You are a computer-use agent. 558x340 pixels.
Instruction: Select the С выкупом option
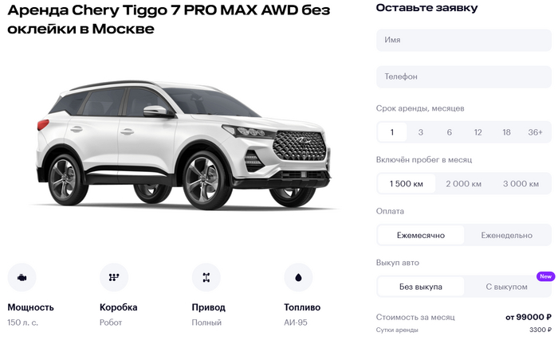(507, 287)
